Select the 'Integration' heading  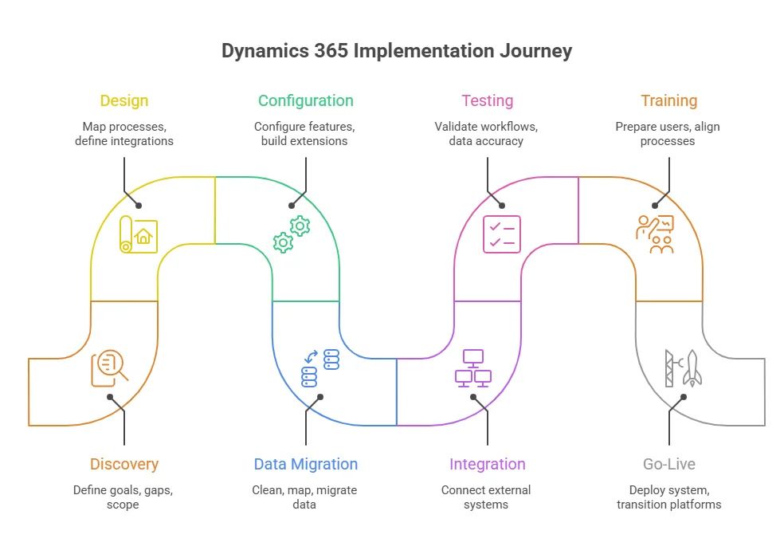pos(488,464)
